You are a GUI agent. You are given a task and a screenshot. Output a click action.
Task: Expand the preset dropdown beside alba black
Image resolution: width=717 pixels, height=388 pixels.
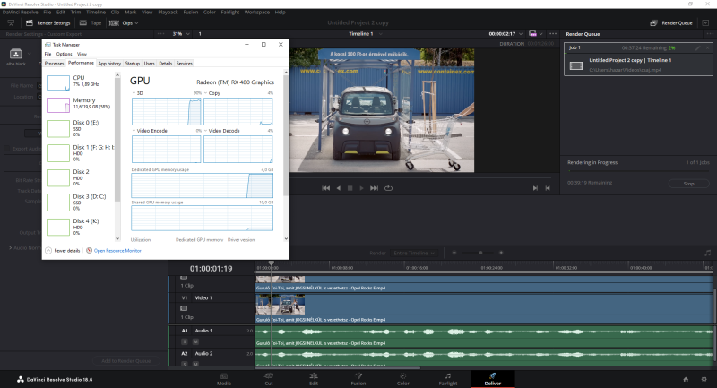(x=30, y=54)
